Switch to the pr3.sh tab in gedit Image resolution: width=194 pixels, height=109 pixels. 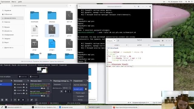[139, 45]
